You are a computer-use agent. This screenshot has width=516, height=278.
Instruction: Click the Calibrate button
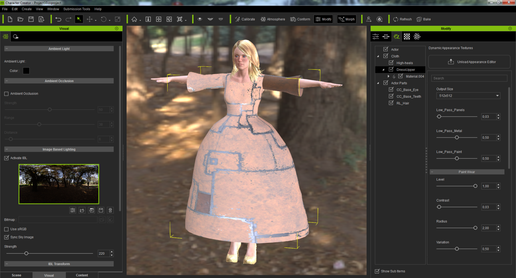pos(245,19)
